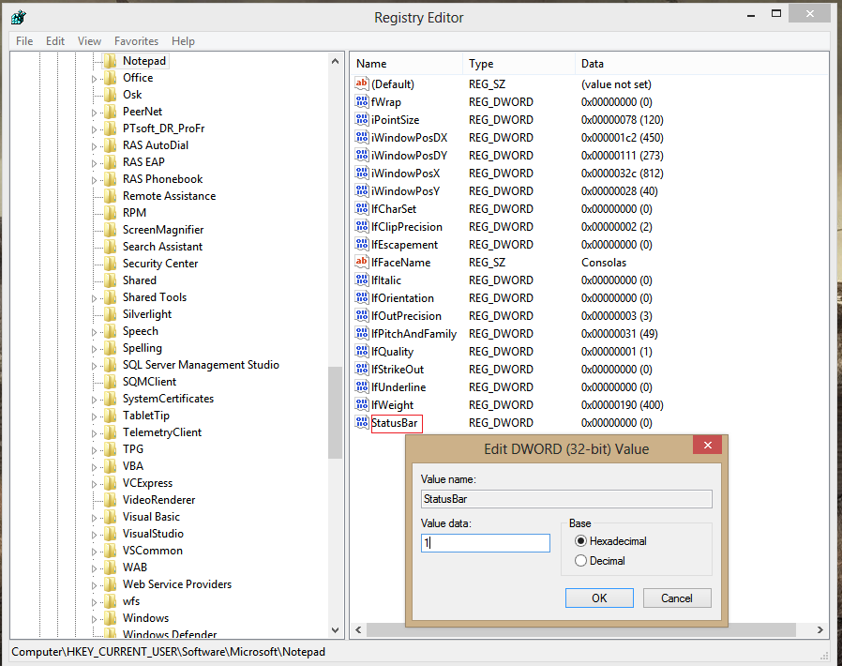Select the iWindowPosY value icon

coord(362,190)
